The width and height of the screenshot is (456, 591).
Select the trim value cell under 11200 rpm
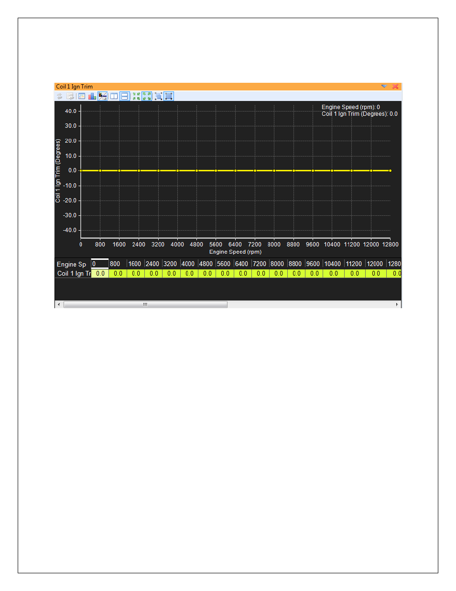coord(355,274)
